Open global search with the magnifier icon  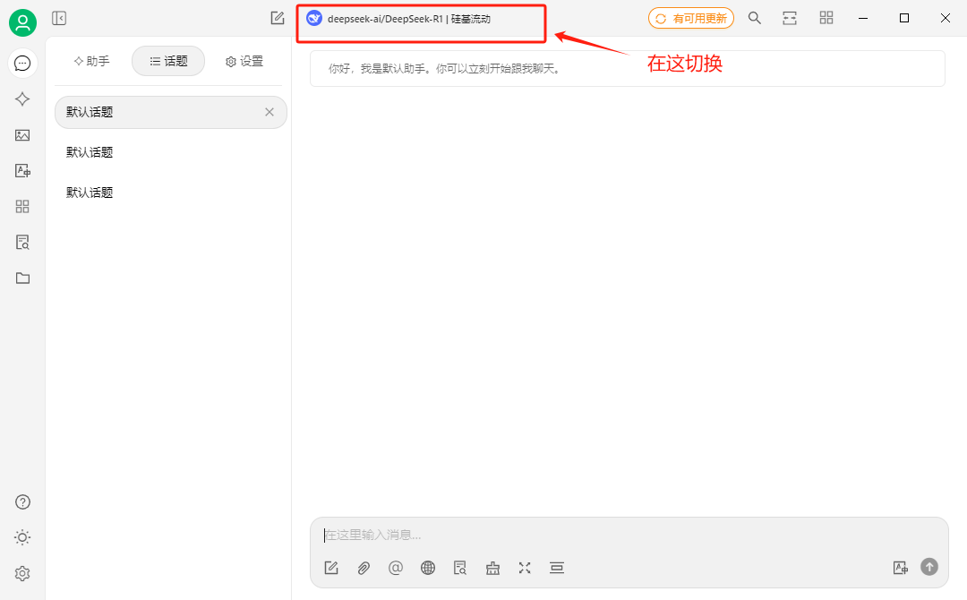point(754,17)
